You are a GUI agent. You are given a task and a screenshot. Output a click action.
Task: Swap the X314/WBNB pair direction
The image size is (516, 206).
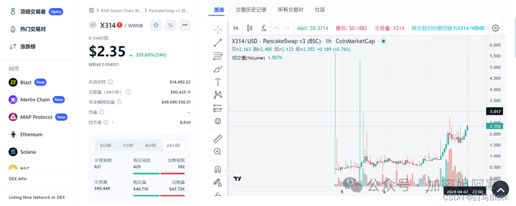point(170,25)
